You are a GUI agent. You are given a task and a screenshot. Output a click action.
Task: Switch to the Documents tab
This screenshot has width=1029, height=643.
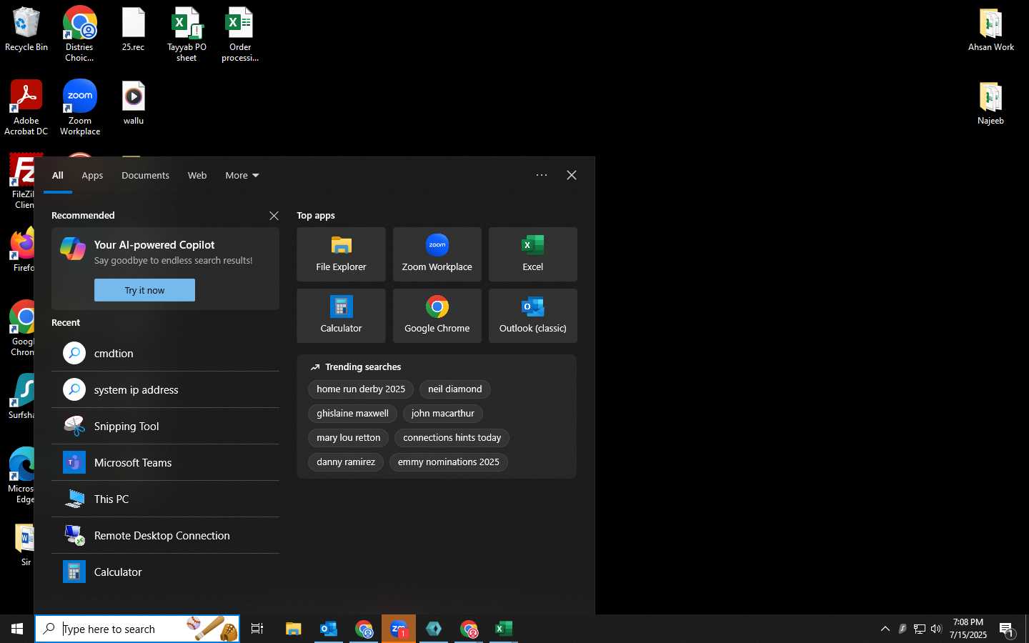(x=145, y=176)
